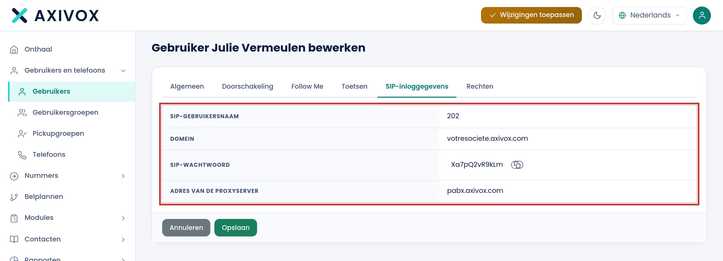Switch to the Algemeen tab
Viewport: 723px width, 261px height.
[187, 86]
